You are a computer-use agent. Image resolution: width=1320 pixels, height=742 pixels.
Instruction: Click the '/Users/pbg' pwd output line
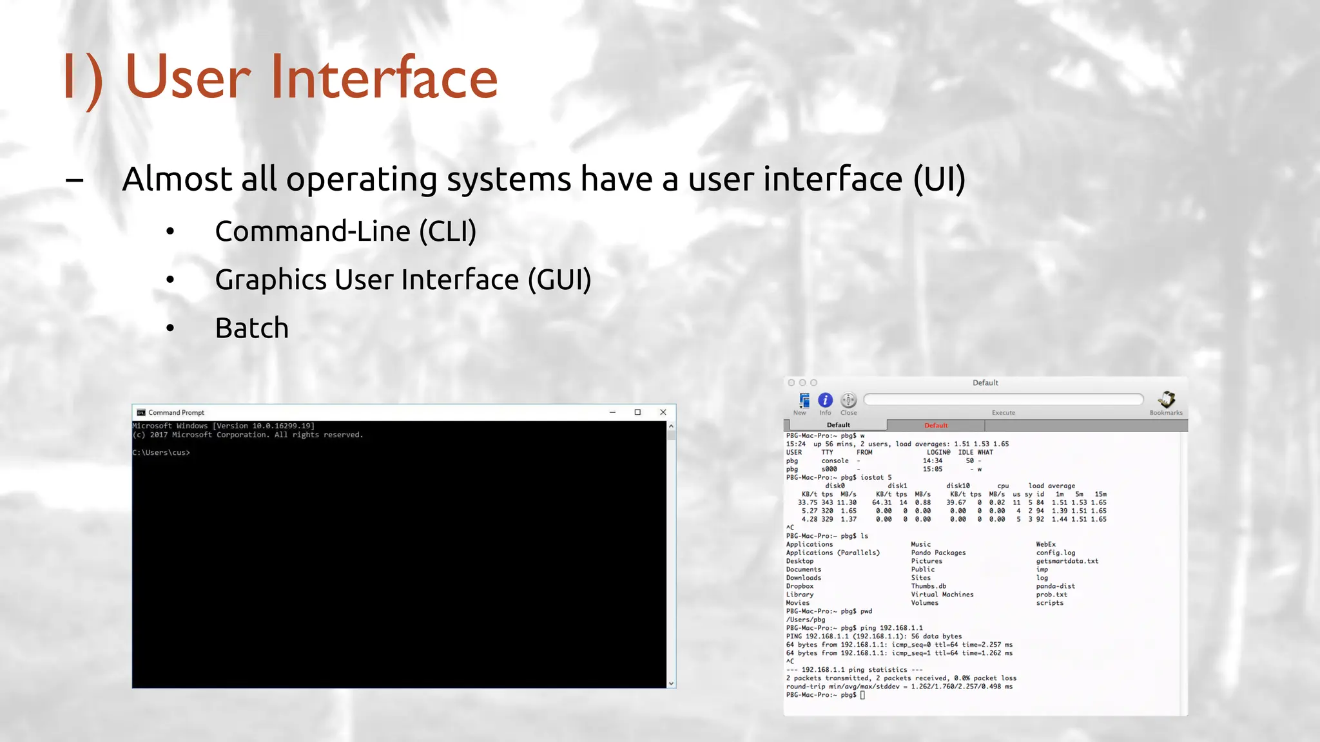[806, 620]
